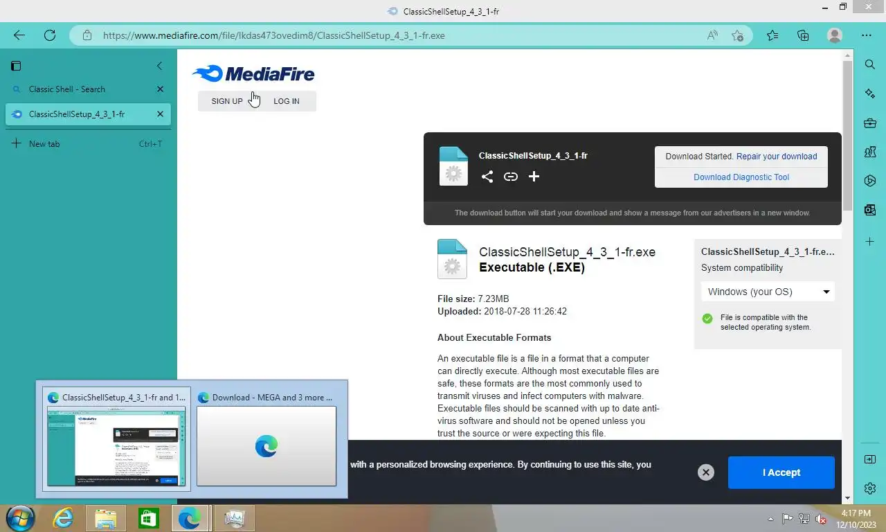Select the ClassicShellSetup_4_3_1-fr tab
886x532 pixels.
(88, 114)
